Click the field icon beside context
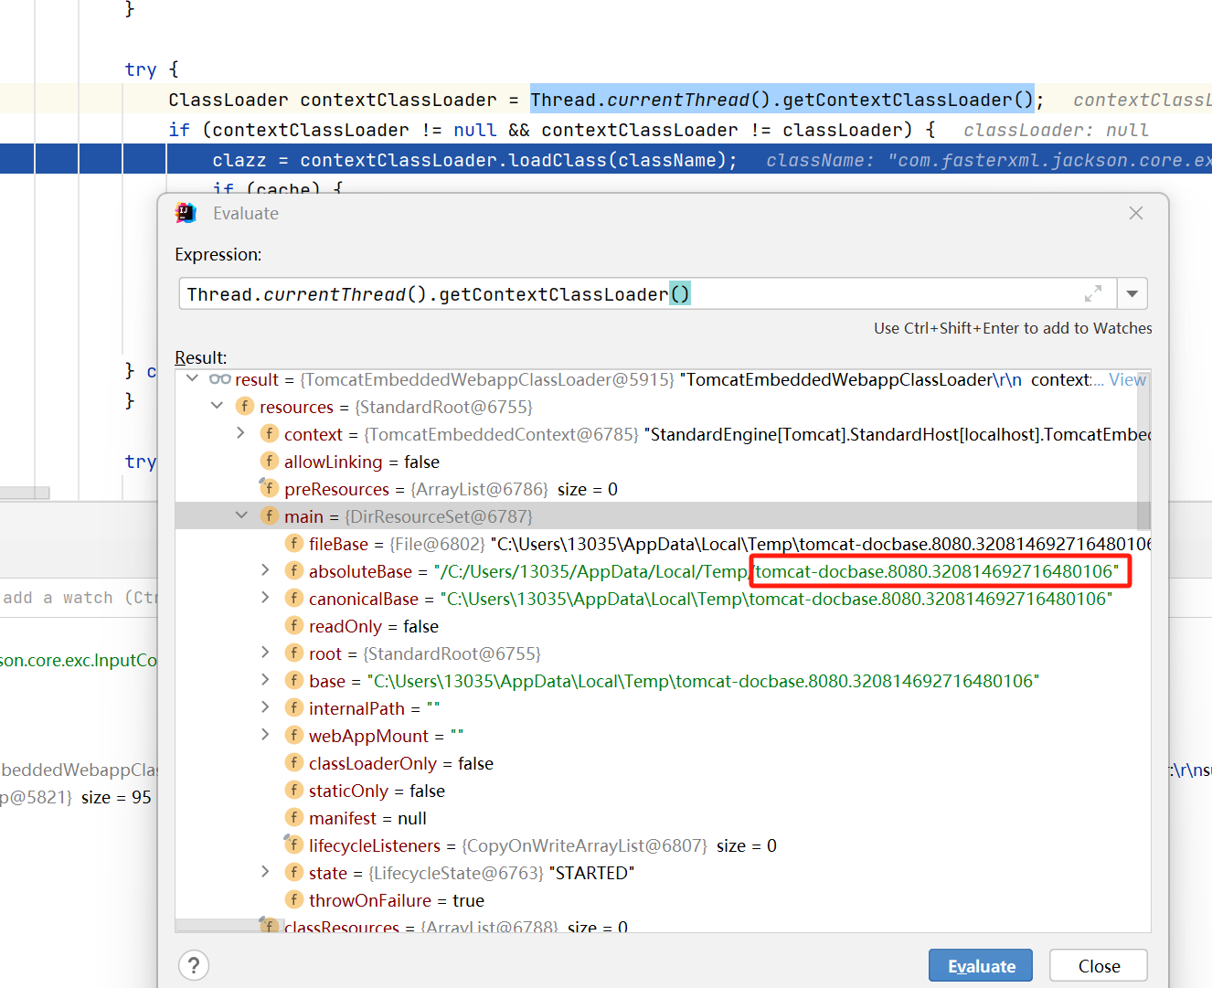 [270, 433]
